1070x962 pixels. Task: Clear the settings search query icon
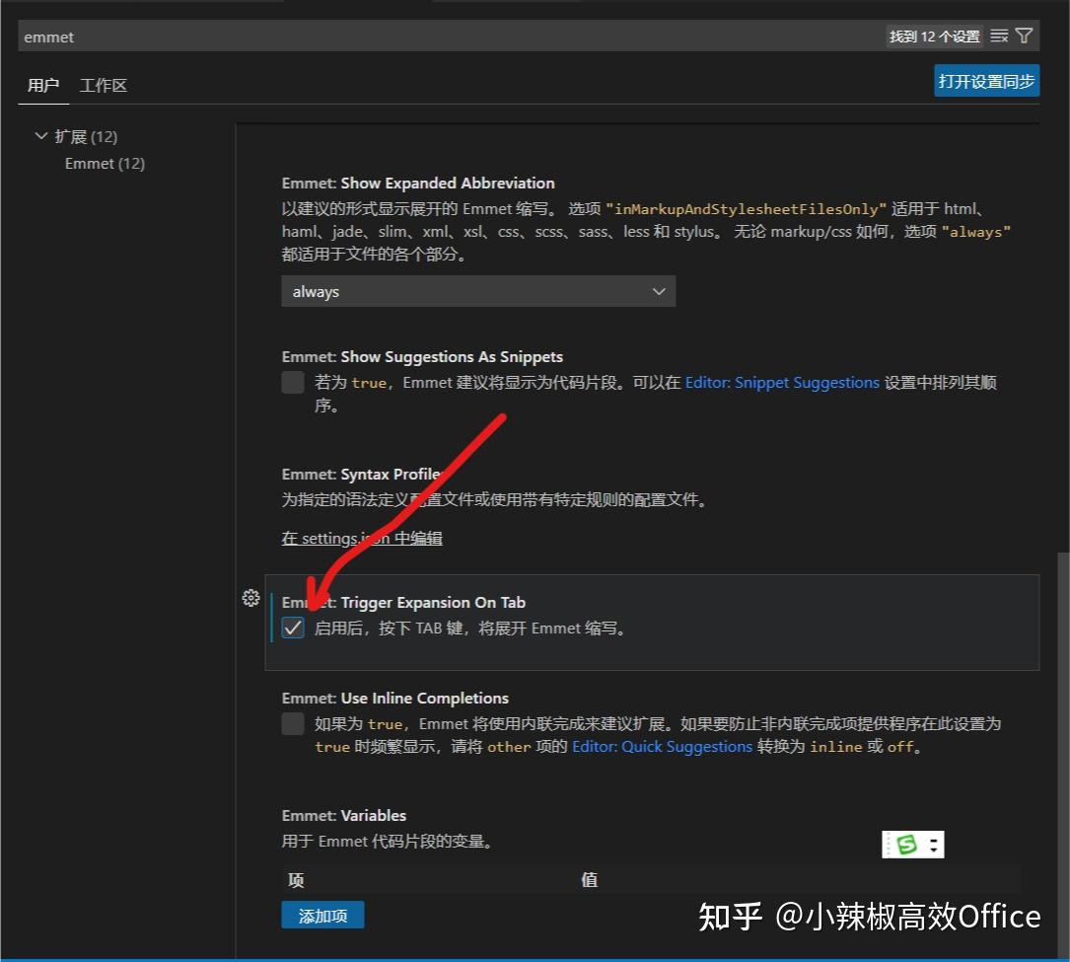(x=1000, y=36)
